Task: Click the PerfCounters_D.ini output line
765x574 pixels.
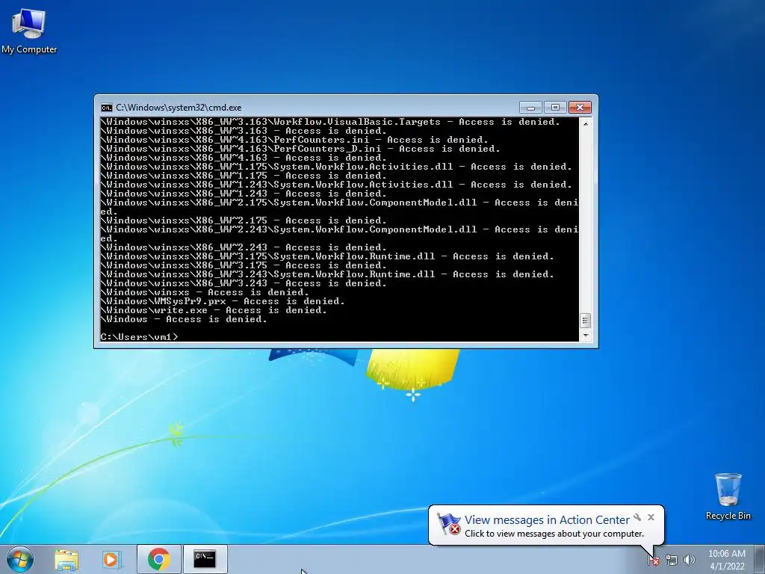Action: (x=300, y=149)
